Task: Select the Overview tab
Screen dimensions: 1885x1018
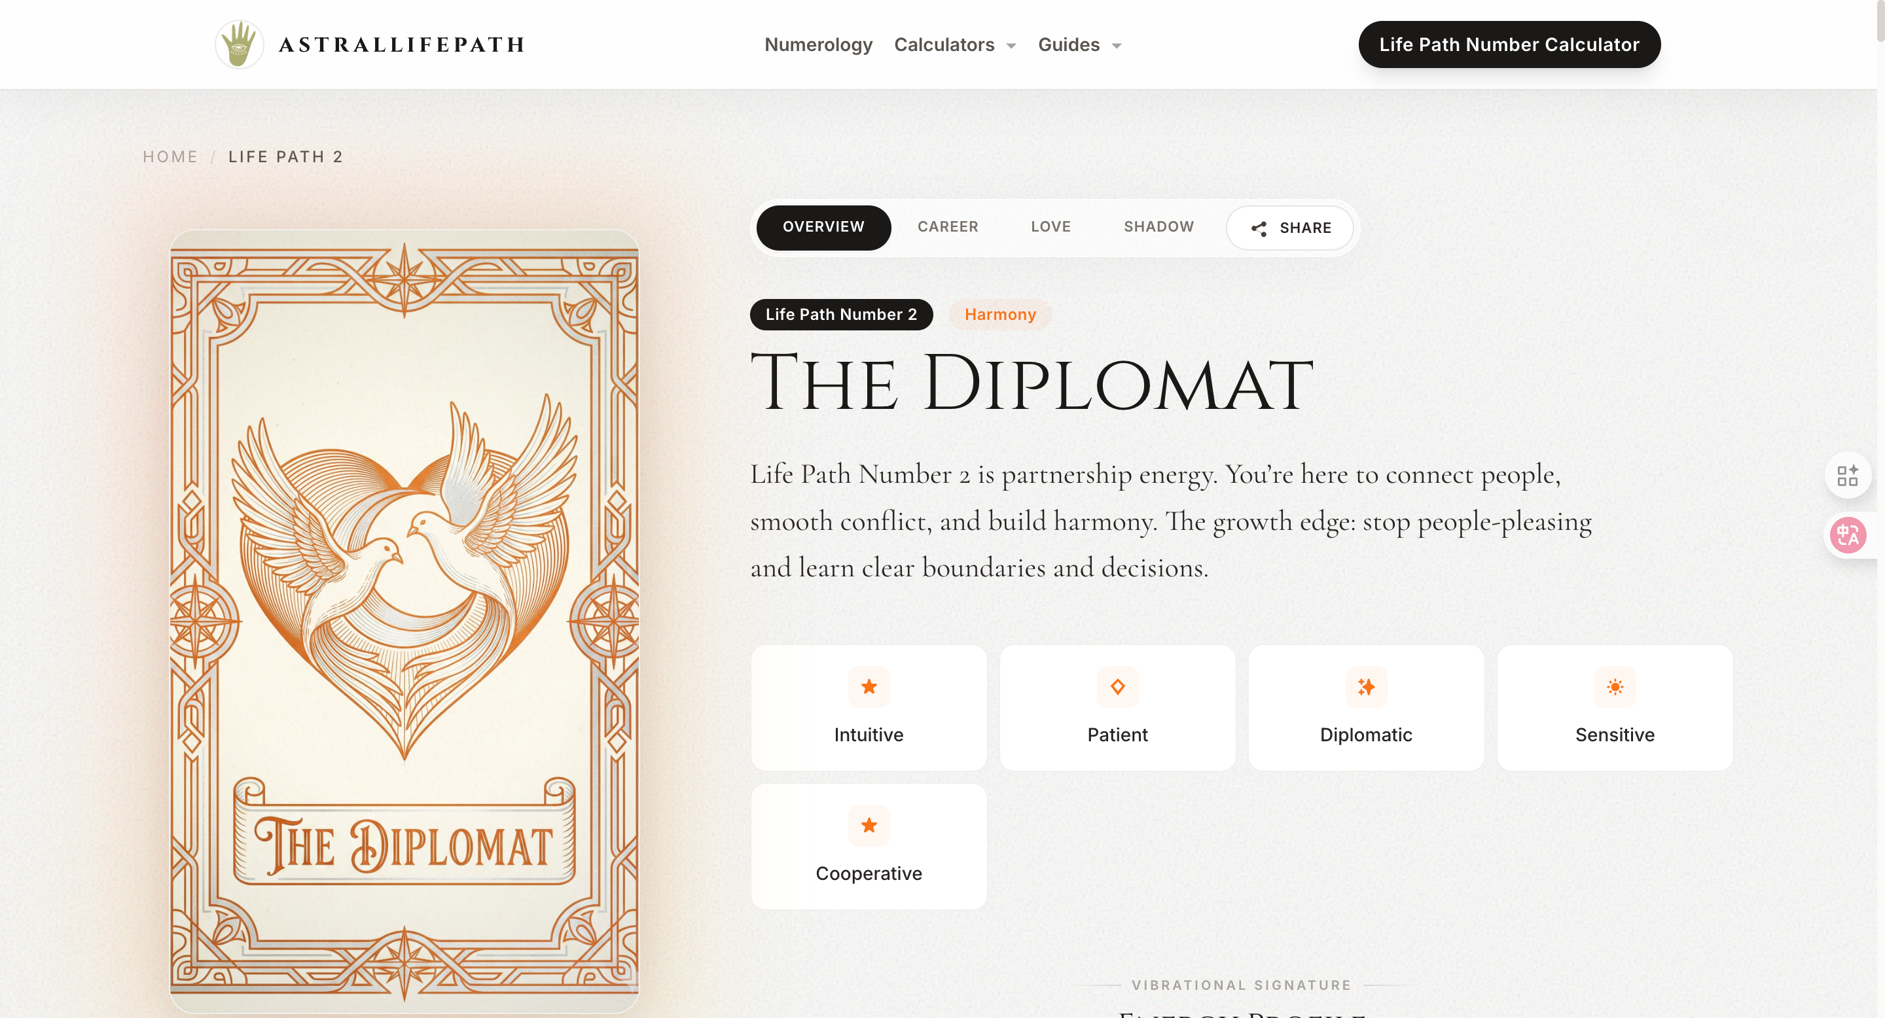Action: click(x=823, y=228)
